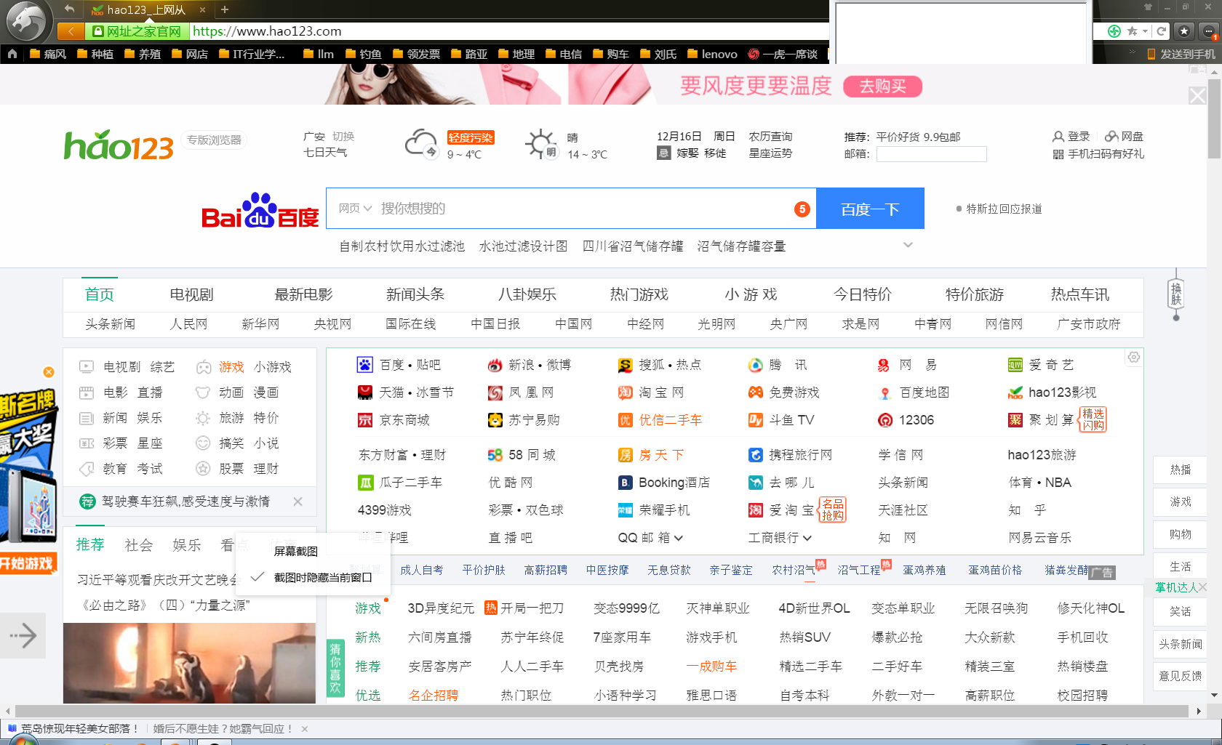Switch to 电视剧 navigation tab

[191, 294]
